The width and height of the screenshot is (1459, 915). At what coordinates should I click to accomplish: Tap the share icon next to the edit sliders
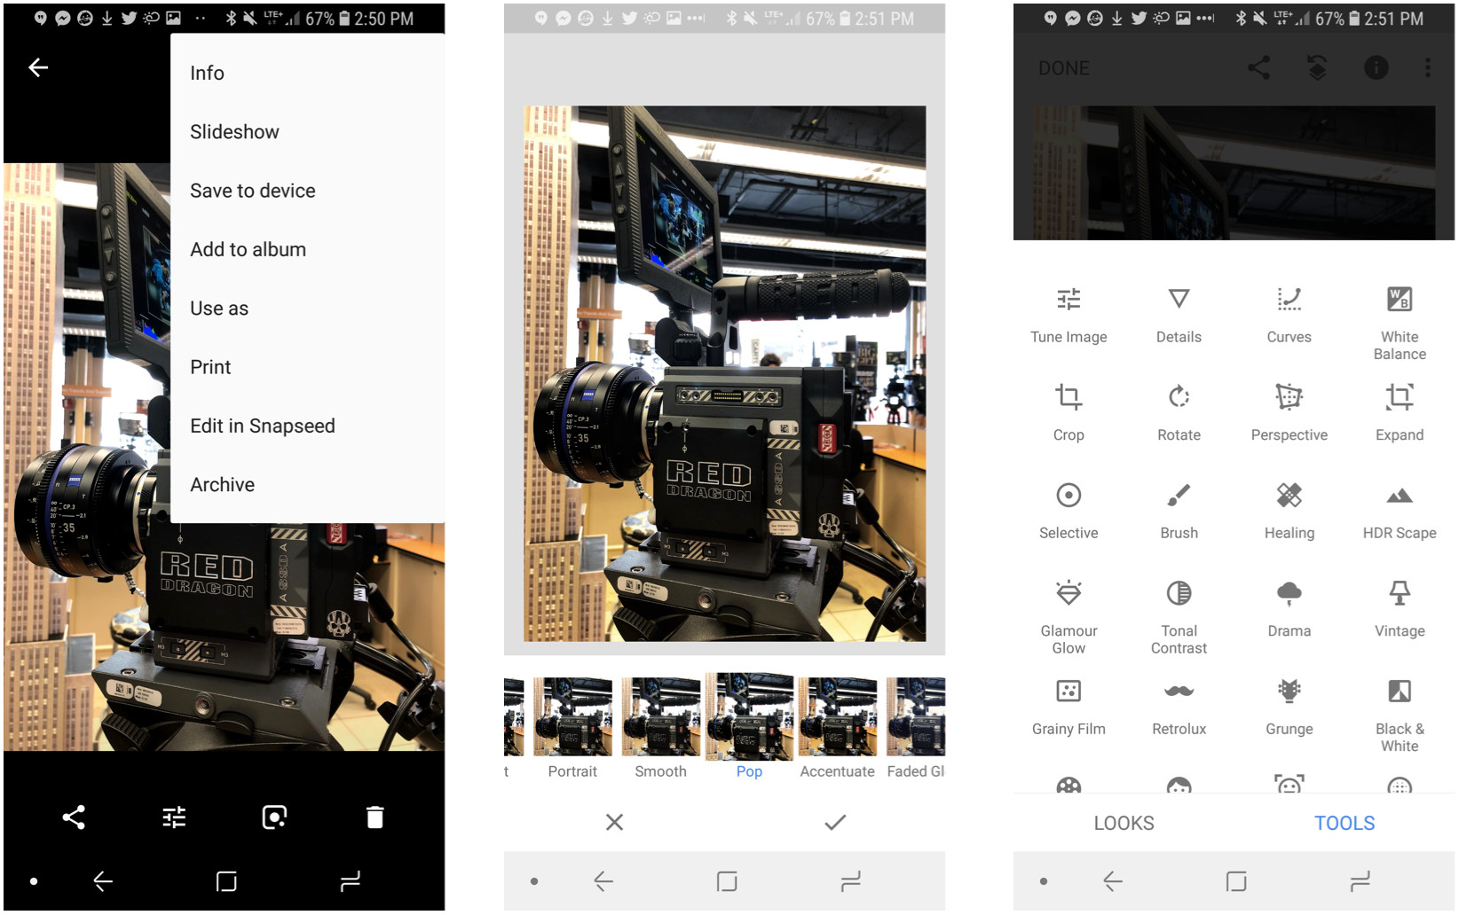74,817
